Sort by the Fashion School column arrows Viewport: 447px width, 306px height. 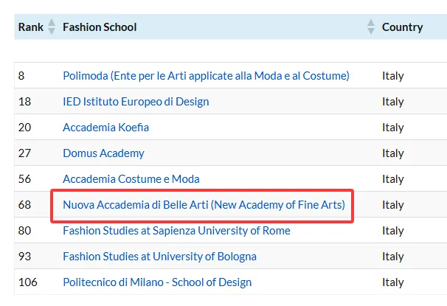(x=371, y=27)
